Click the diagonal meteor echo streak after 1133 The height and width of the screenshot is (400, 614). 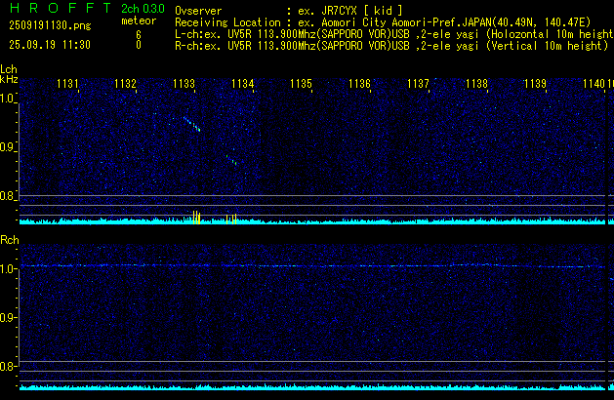click(x=191, y=123)
